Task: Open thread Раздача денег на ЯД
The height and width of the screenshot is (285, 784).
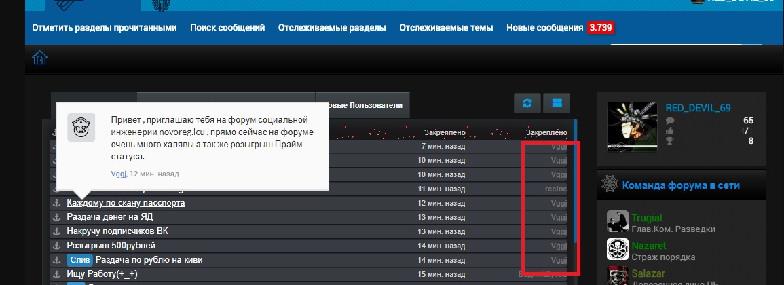Action: [x=110, y=217]
